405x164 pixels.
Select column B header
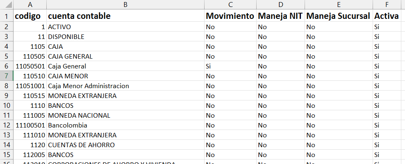click(125, 5)
